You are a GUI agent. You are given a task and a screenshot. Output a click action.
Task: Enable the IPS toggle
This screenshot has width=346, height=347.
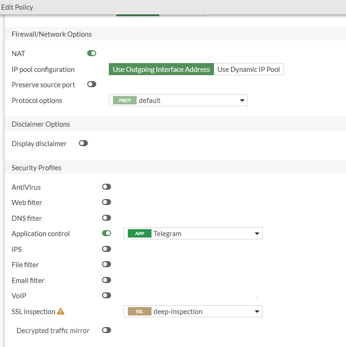[107, 249]
